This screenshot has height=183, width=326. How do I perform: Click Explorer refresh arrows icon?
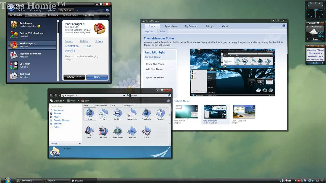[128, 96]
